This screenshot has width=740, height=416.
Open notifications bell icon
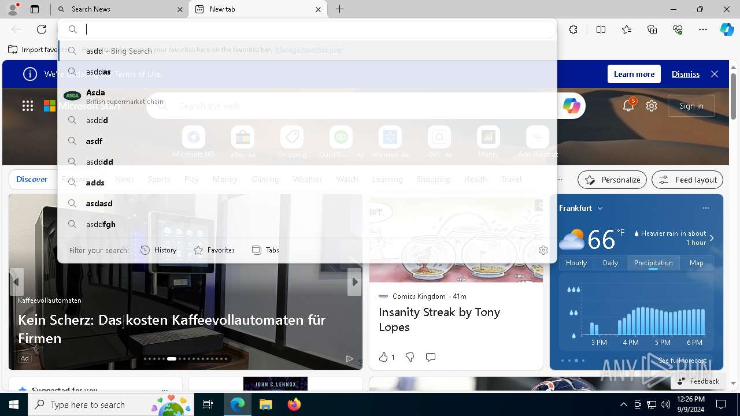628,106
